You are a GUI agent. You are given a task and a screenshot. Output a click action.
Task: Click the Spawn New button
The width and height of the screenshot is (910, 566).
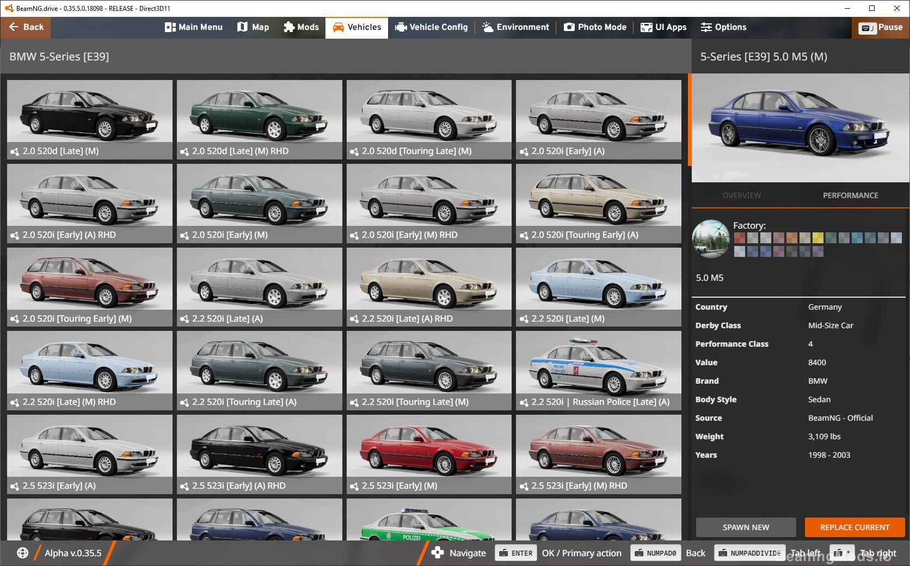click(746, 527)
